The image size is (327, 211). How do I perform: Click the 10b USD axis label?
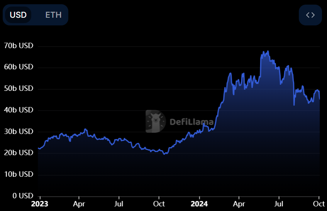(18, 174)
